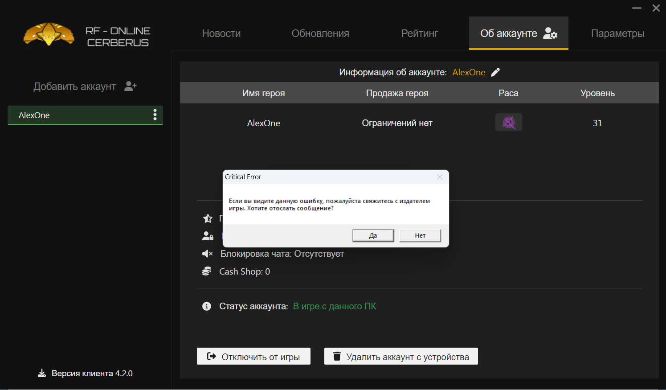Click hero name AlexOne in the table
The width and height of the screenshot is (666, 390).
(263, 123)
